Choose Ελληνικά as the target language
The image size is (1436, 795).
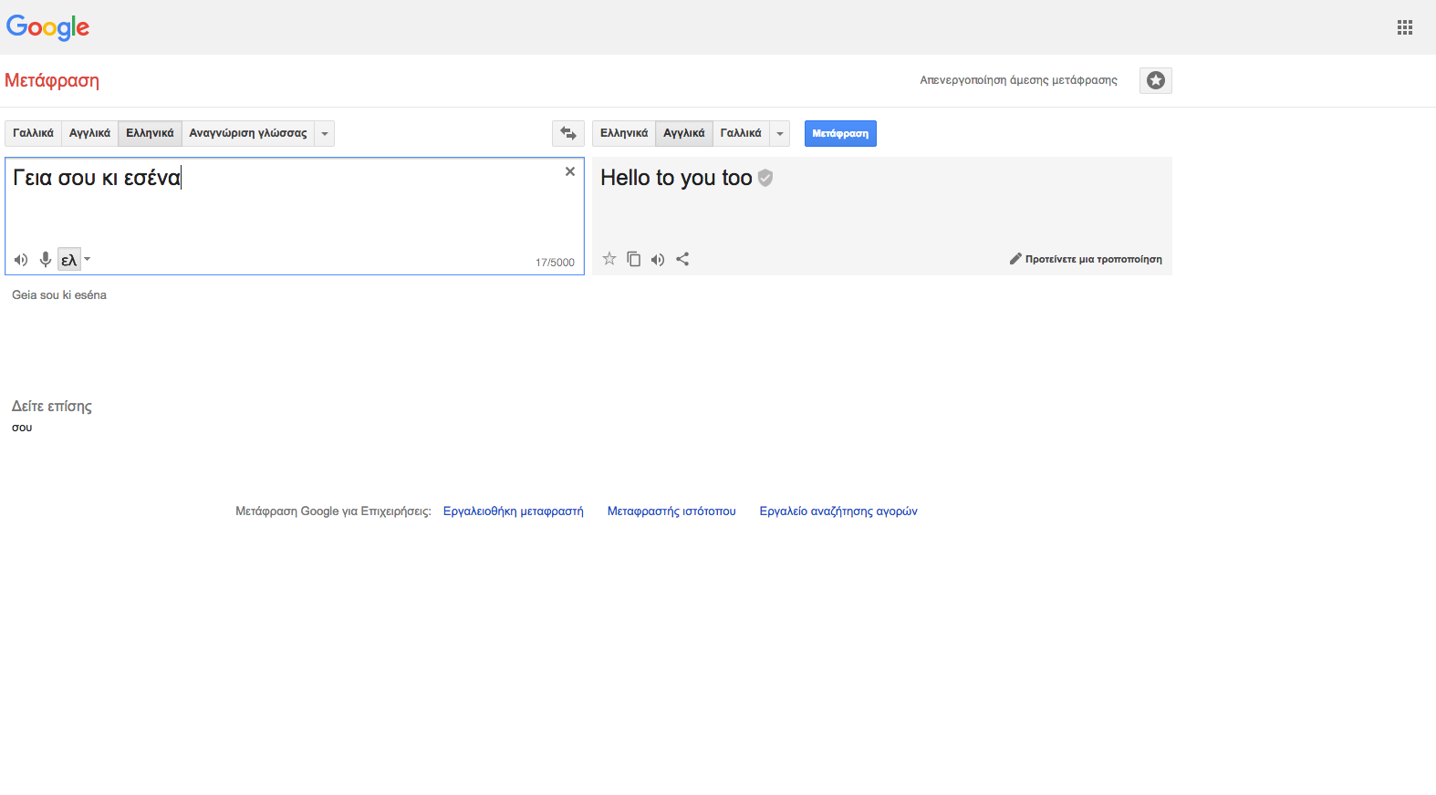tap(624, 133)
